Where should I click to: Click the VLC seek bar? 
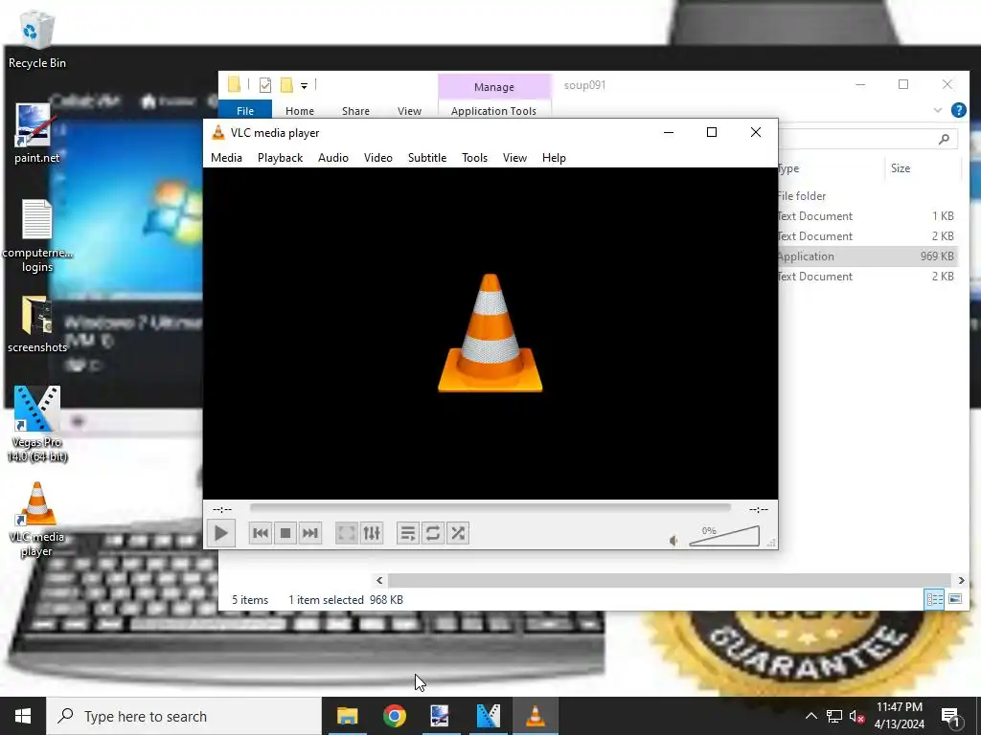click(x=490, y=508)
